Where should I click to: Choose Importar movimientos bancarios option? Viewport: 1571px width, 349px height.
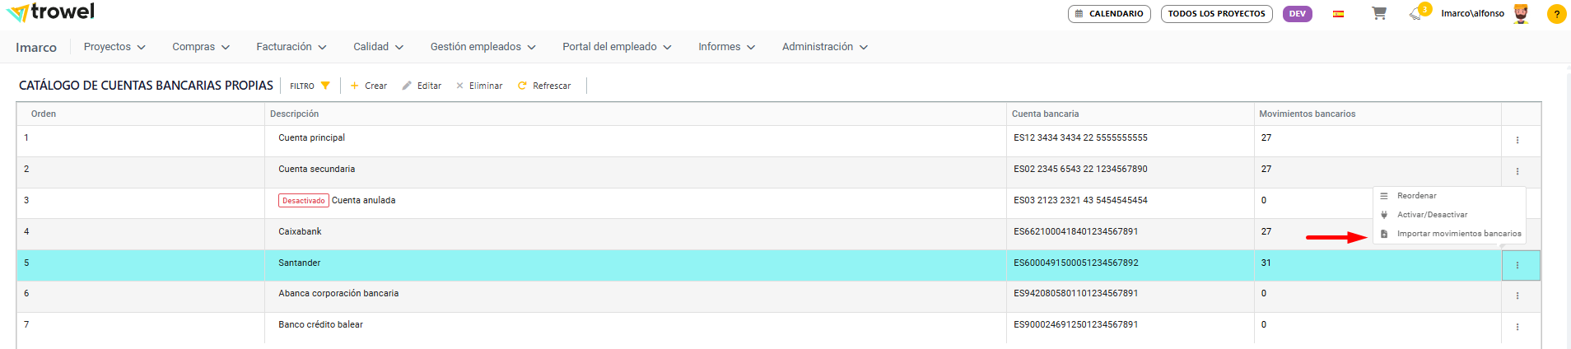click(1458, 234)
